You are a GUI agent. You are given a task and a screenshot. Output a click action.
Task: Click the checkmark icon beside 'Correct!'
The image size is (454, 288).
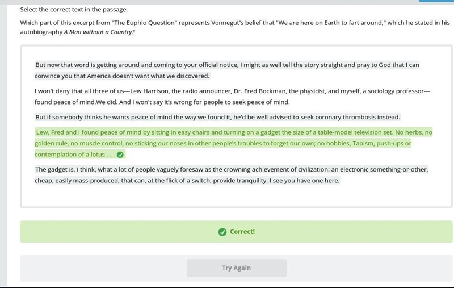click(x=222, y=232)
